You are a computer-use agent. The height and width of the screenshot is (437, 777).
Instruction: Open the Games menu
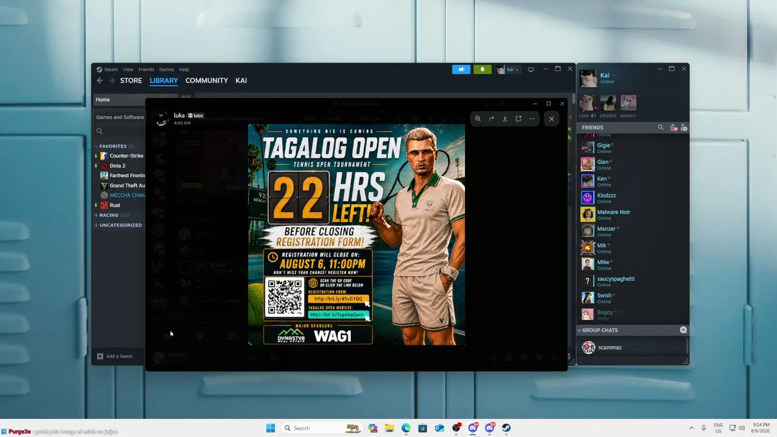coord(166,69)
